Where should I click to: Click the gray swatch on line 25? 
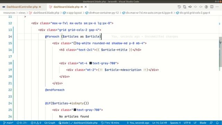click(x=75, y=110)
